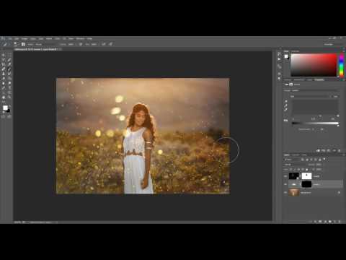346x260 pixels.
Task: Select the Lasso tool
Action: tap(4, 59)
